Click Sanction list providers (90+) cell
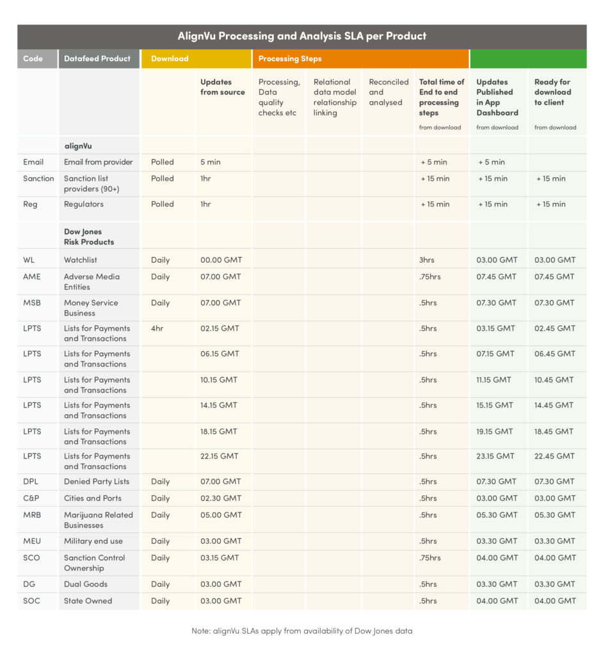Screen dimensions: 610x656 click(92, 184)
